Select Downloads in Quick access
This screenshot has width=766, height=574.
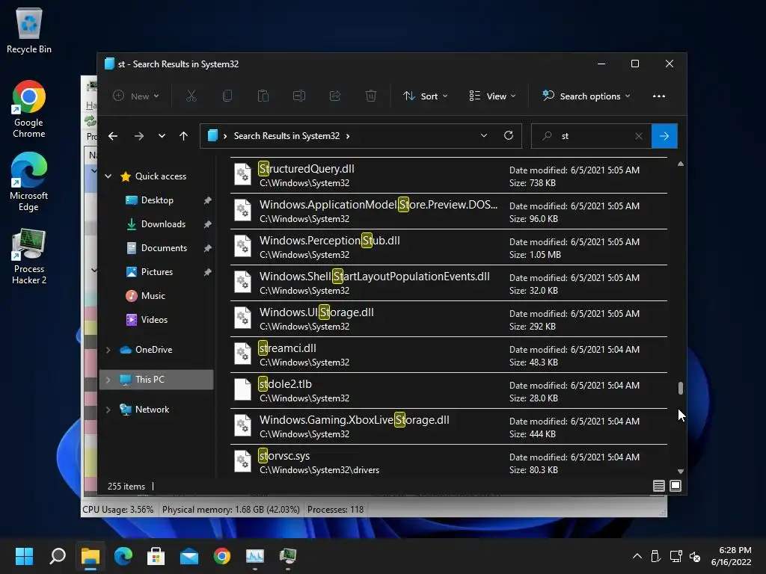[x=163, y=224]
